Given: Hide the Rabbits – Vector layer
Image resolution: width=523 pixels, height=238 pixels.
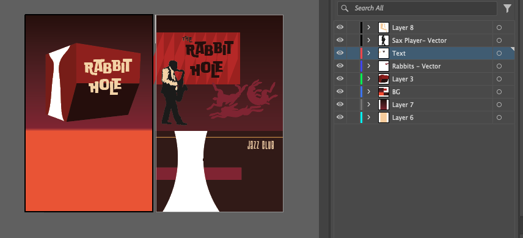Looking at the screenshot, I should [x=340, y=65].
